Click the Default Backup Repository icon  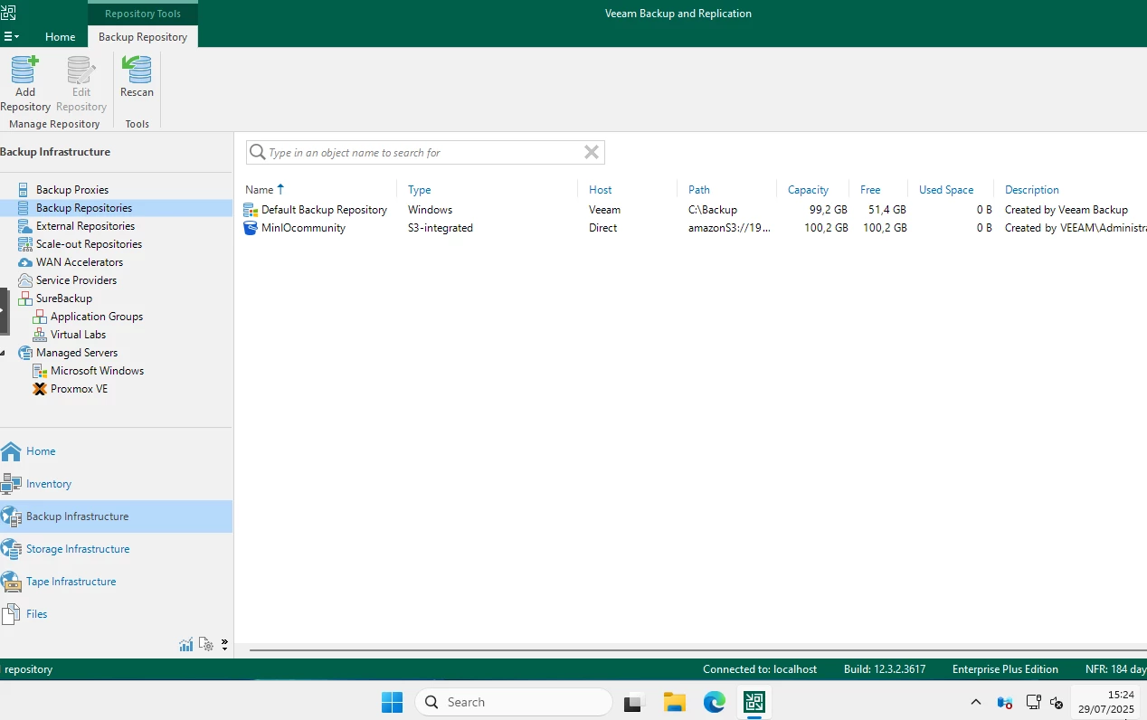[x=251, y=210]
